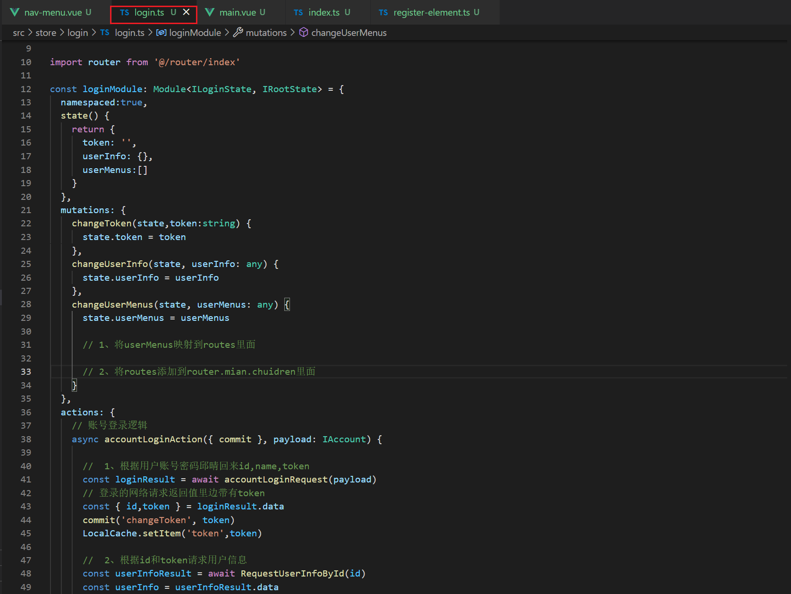
Task: Open the store breadcrumb folder
Action: coord(46,33)
